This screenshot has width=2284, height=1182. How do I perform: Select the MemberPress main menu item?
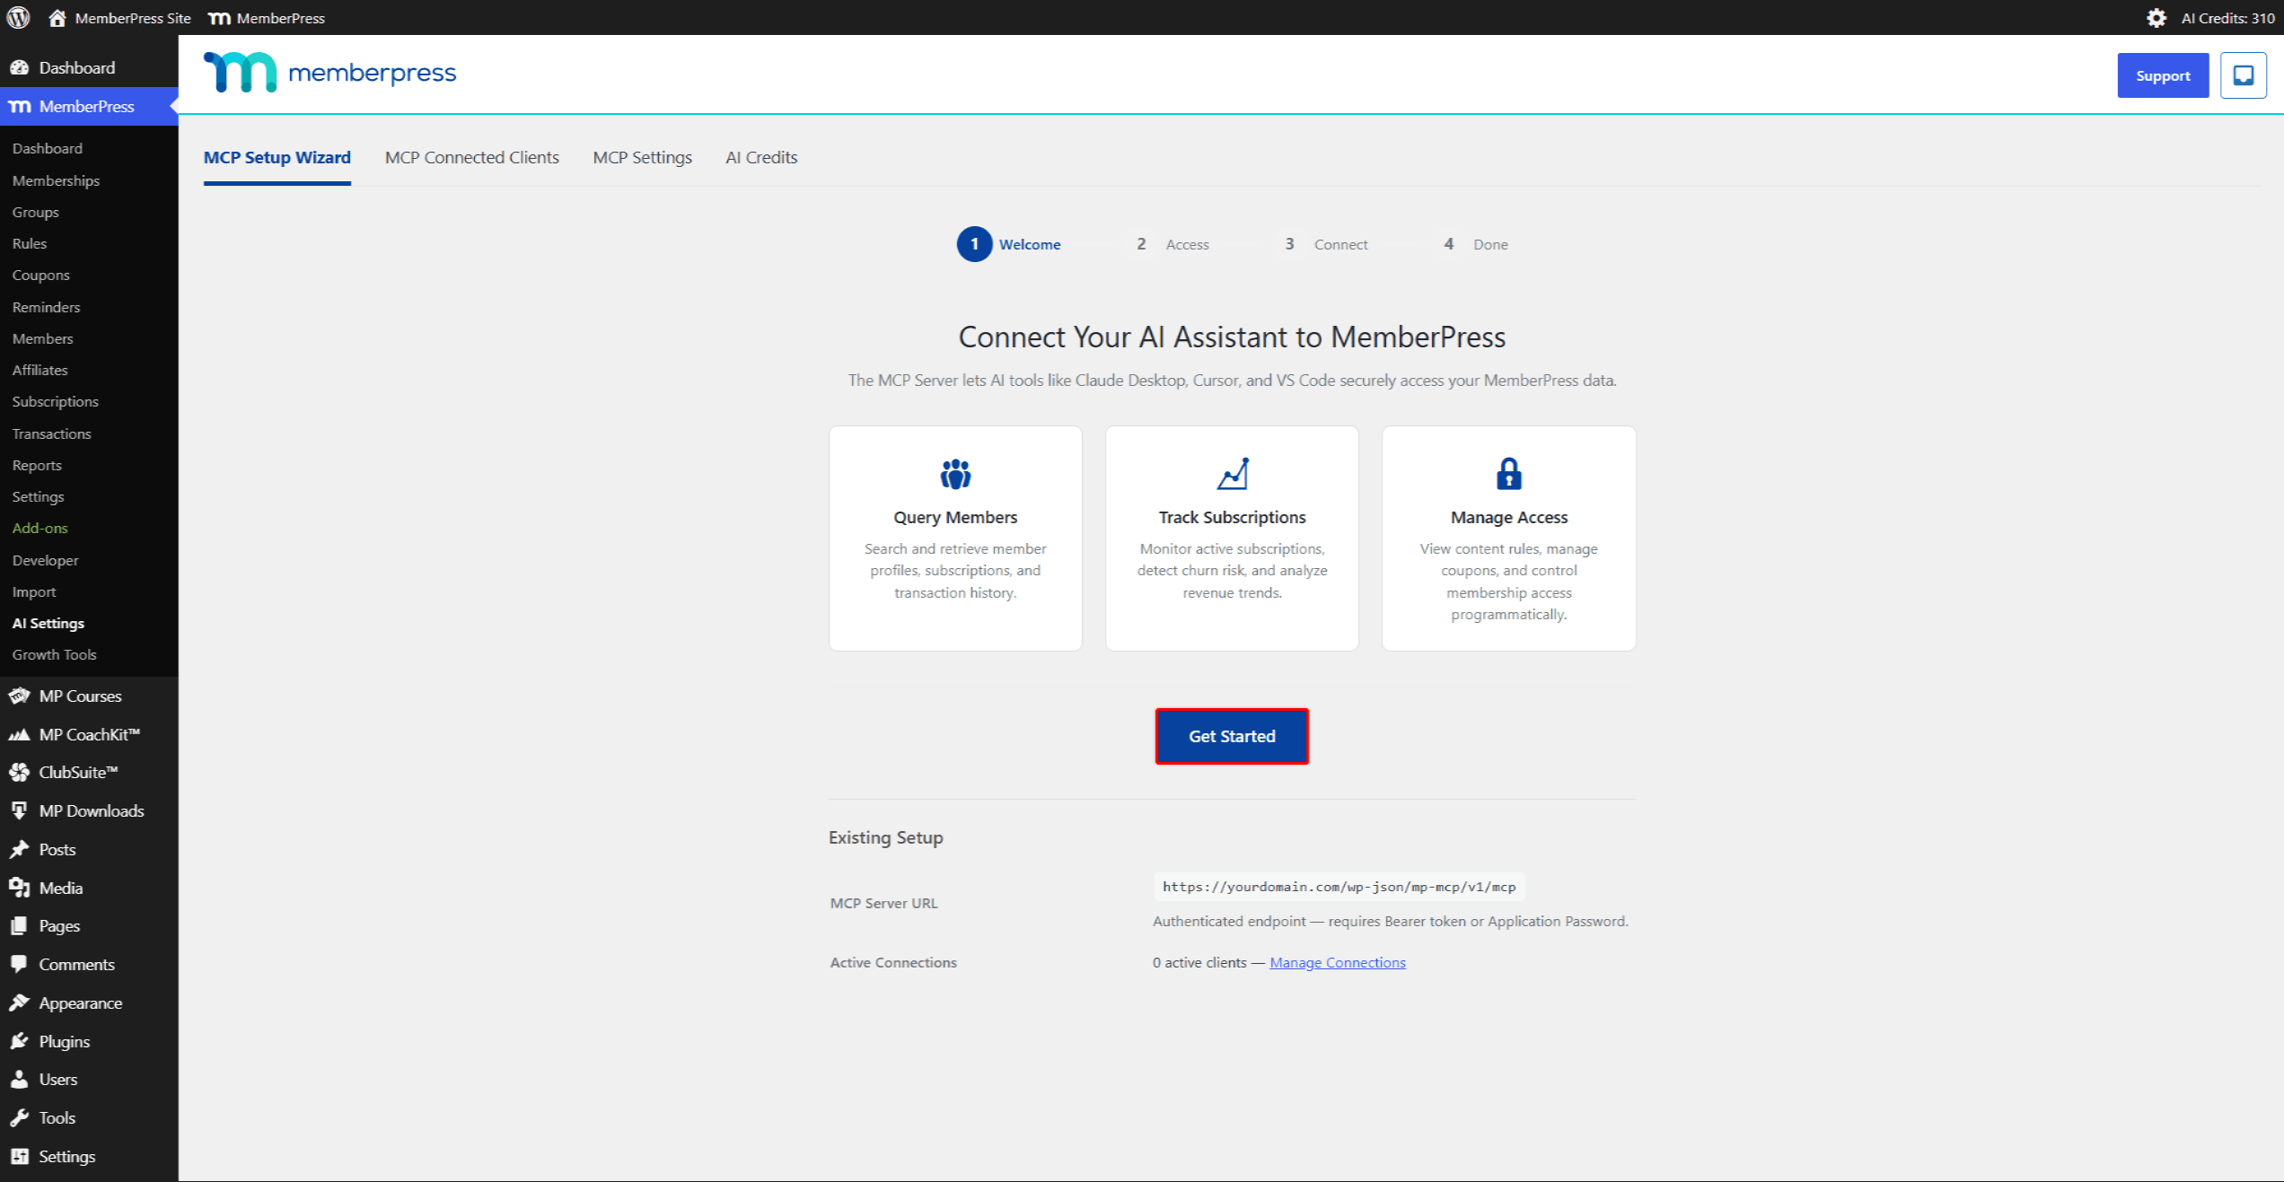89,106
